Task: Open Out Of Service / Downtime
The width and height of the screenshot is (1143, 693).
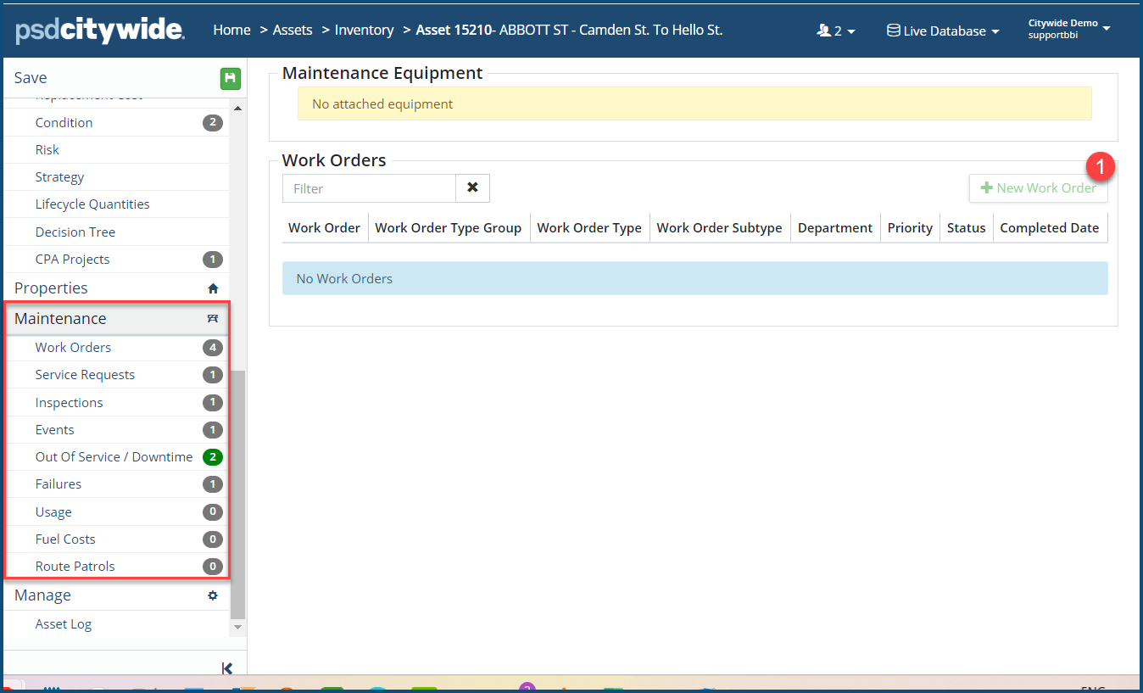Action: [x=117, y=456]
